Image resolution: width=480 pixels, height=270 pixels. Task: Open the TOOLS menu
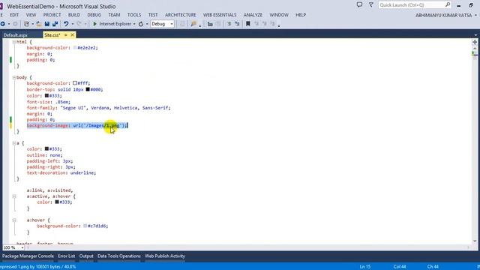click(x=134, y=15)
